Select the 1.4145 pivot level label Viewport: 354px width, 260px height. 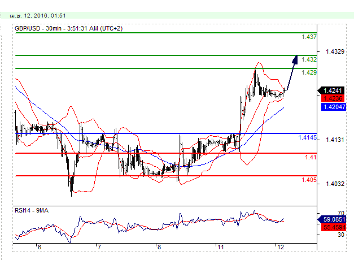tap(308, 137)
